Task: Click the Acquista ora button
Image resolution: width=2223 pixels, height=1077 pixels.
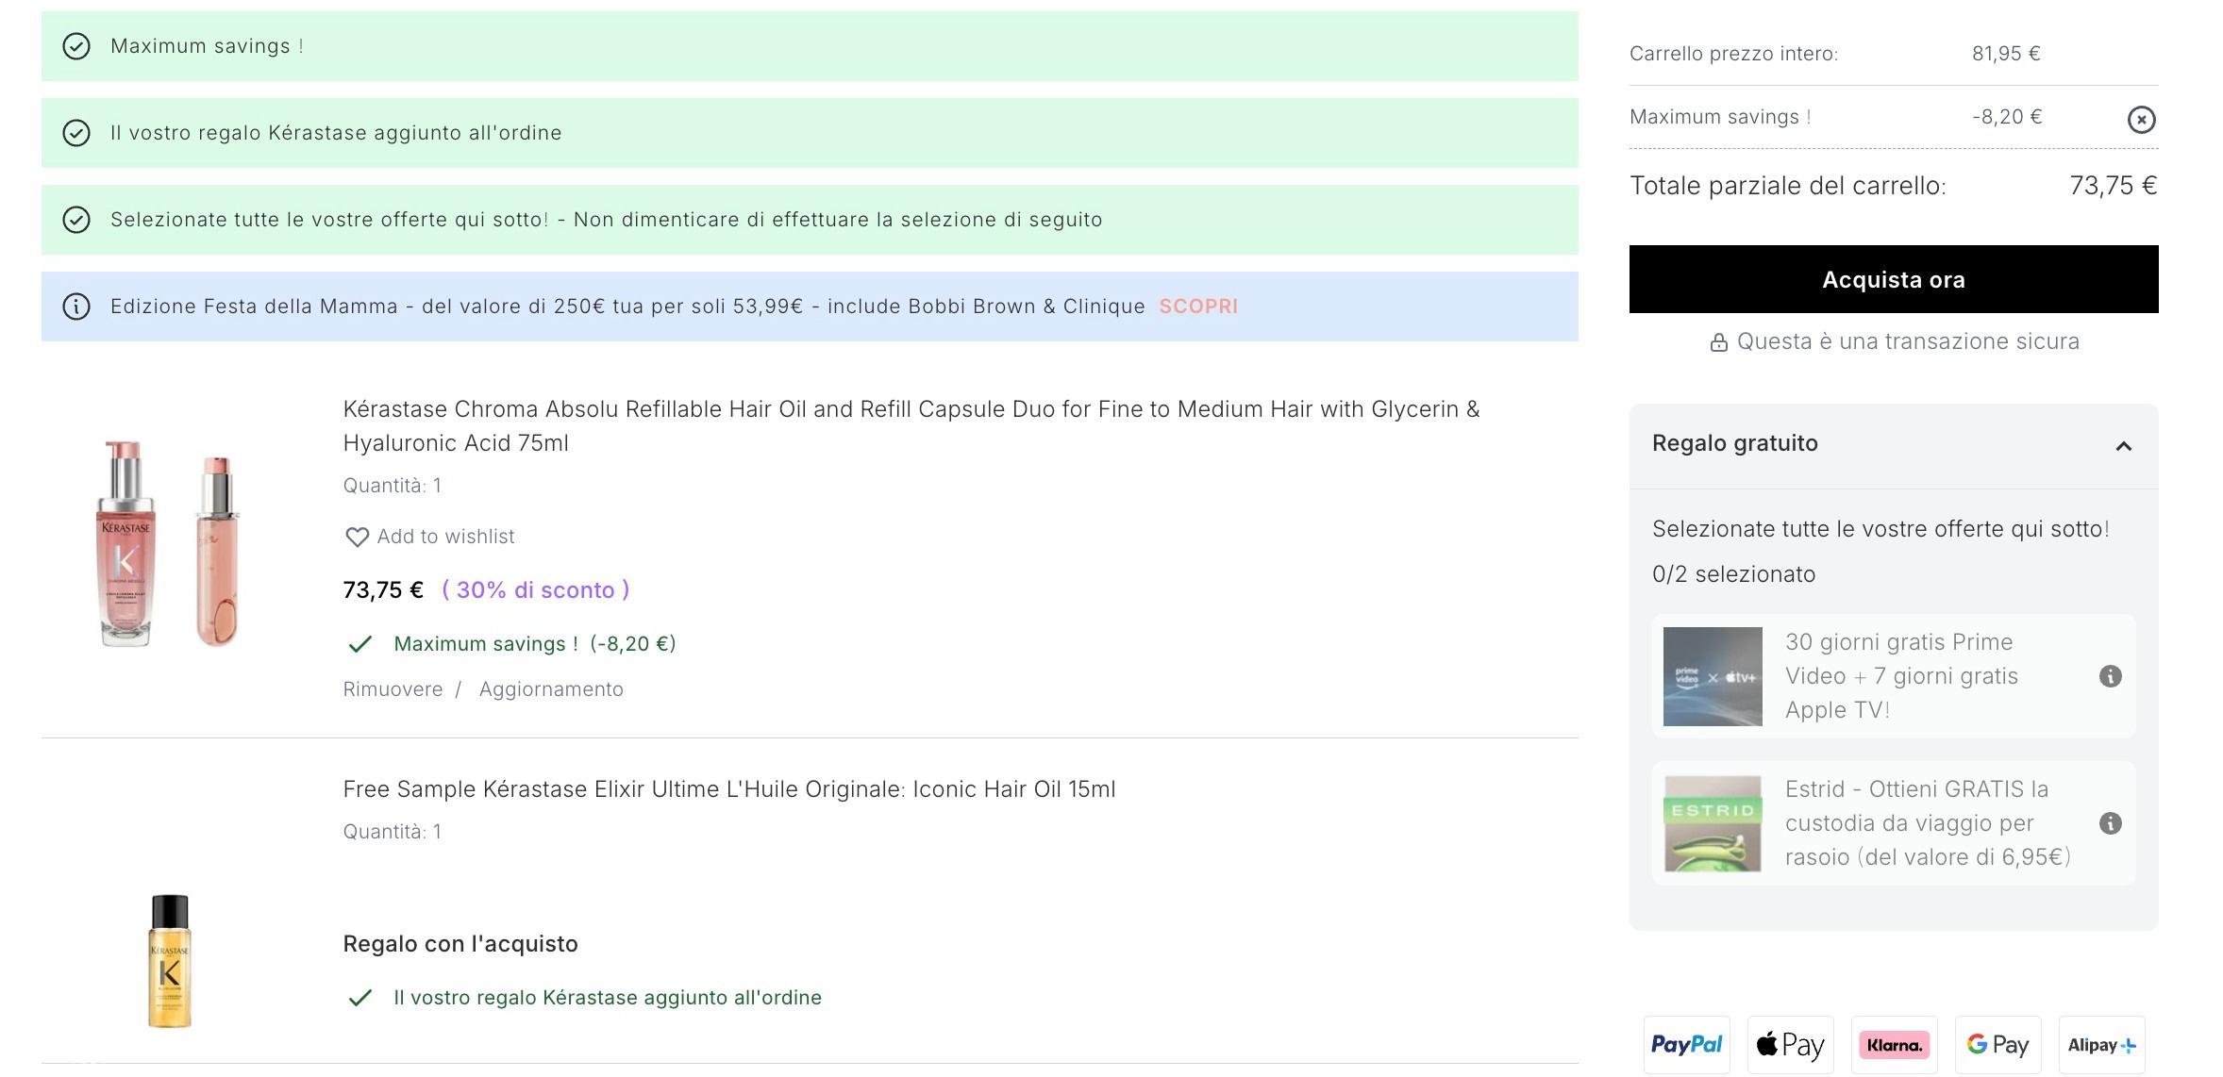Action: 1893,279
